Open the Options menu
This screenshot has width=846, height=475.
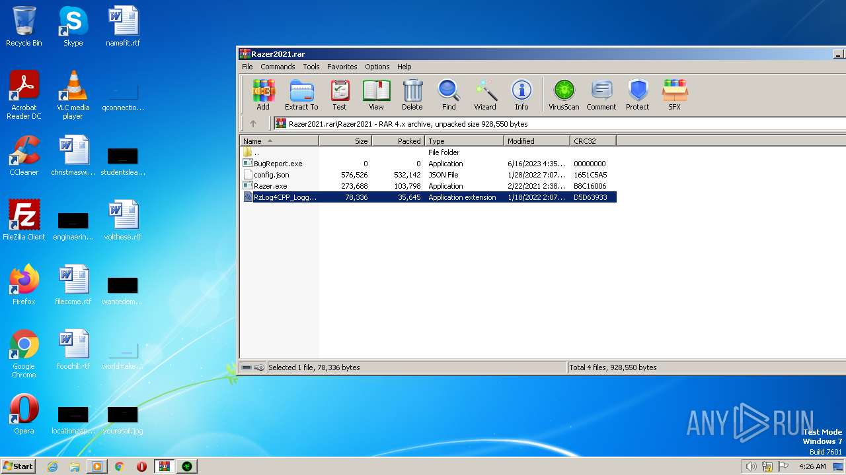(377, 67)
